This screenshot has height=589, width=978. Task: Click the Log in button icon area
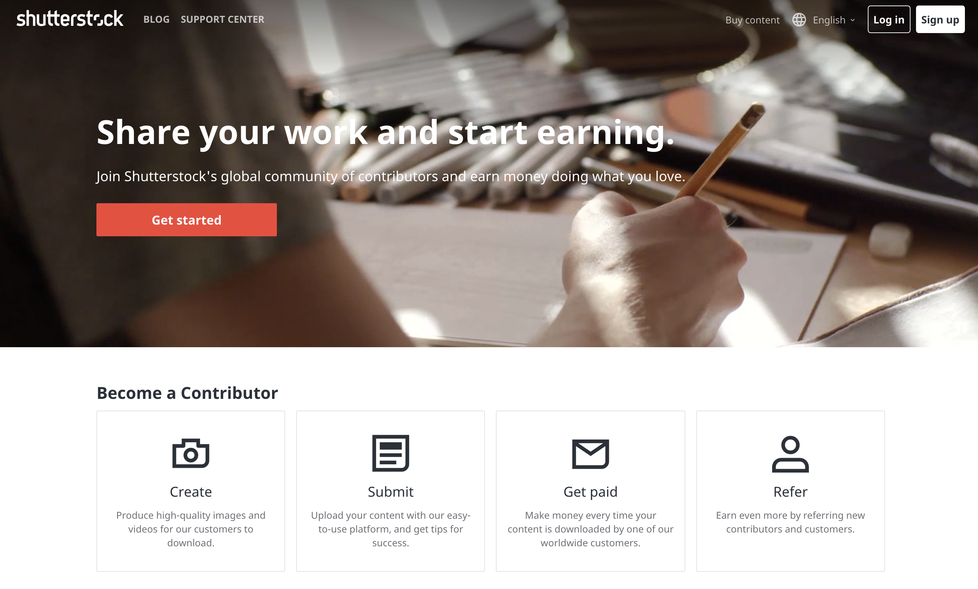coord(888,19)
